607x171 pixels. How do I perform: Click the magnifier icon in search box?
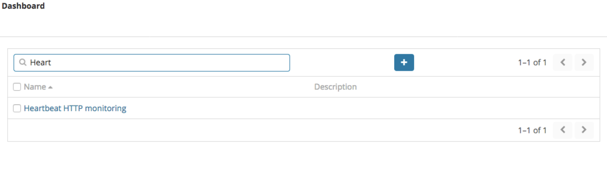click(x=22, y=62)
